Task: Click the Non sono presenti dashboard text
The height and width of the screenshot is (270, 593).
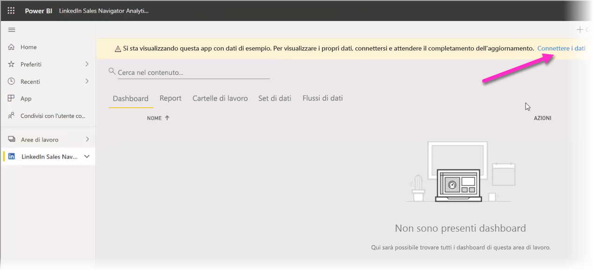Action: click(x=461, y=228)
